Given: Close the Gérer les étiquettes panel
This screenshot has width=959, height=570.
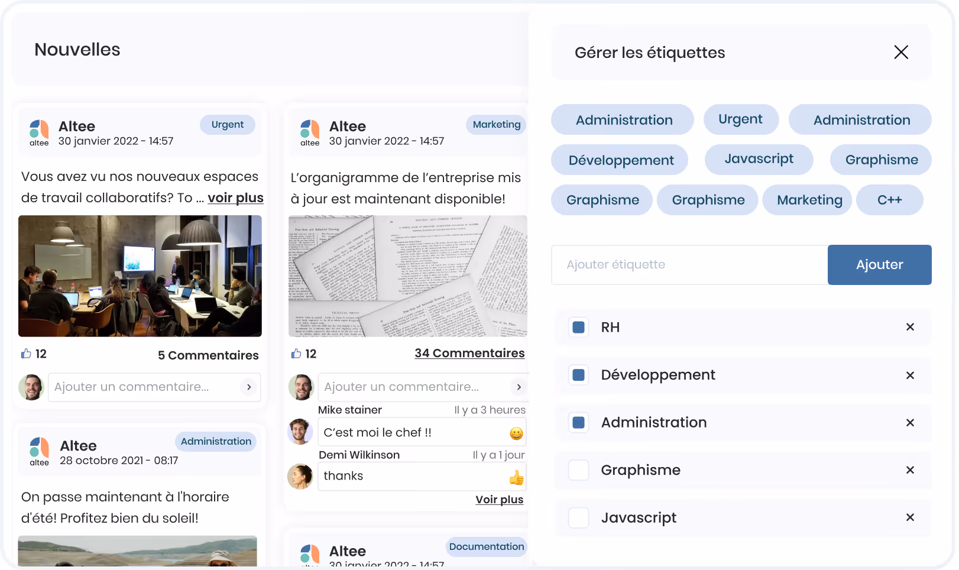Looking at the screenshot, I should point(901,53).
